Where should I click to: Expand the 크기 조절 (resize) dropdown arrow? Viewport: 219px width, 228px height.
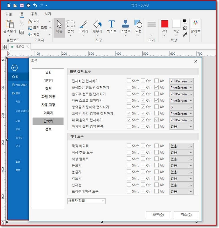pyautogui.click(x=50, y=28)
